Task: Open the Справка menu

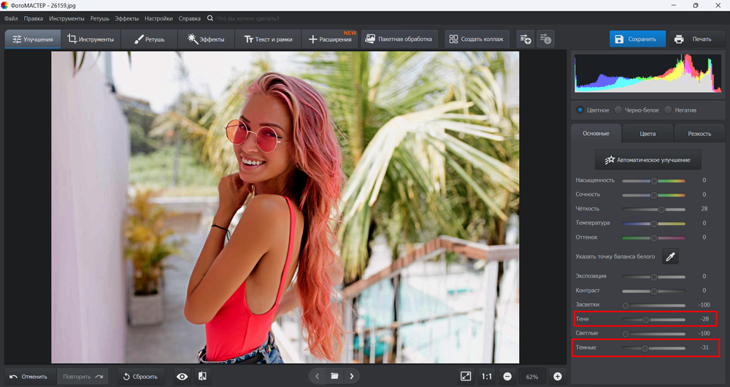Action: 190,19
